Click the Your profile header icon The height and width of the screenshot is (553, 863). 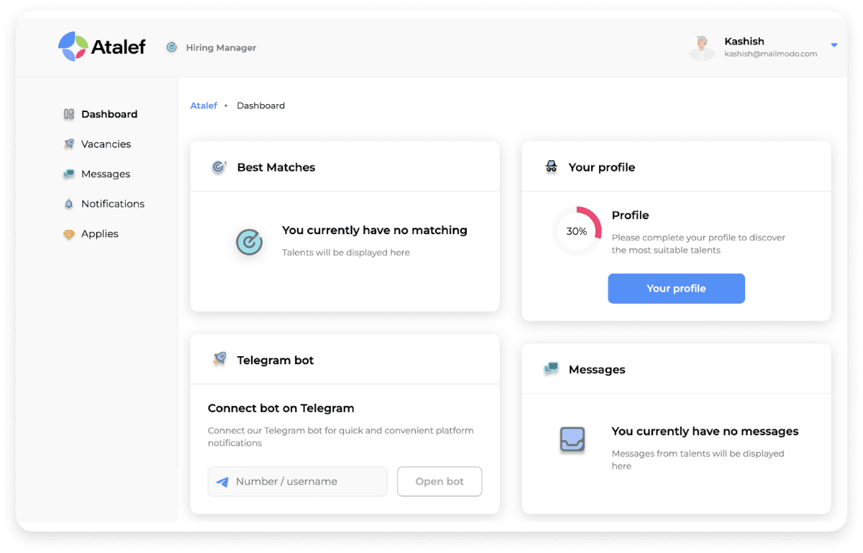pyautogui.click(x=552, y=167)
